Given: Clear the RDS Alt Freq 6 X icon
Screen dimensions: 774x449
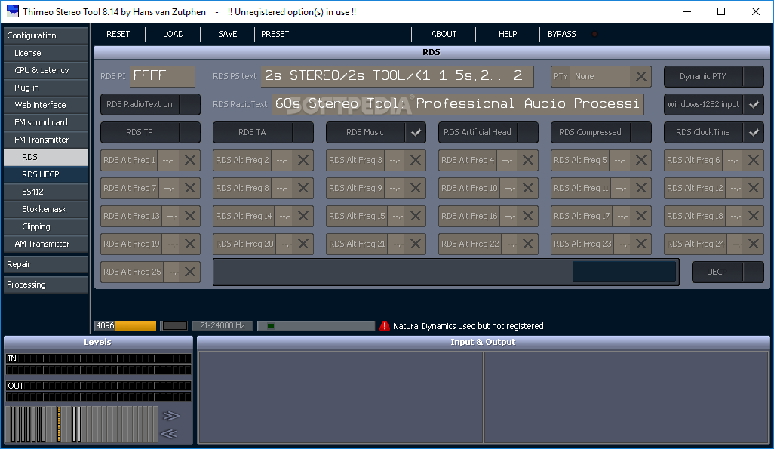Looking at the screenshot, I should [x=754, y=160].
